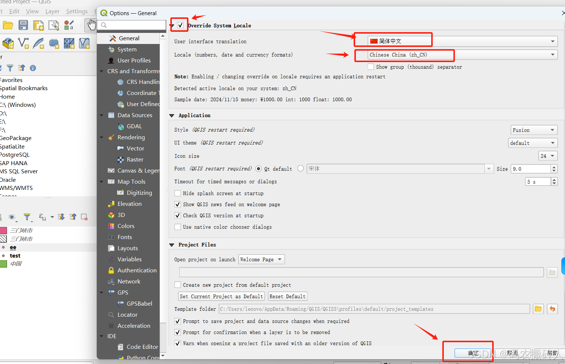This screenshot has height=364, width=565.
Task: Collapse the Application section
Action: (172, 116)
